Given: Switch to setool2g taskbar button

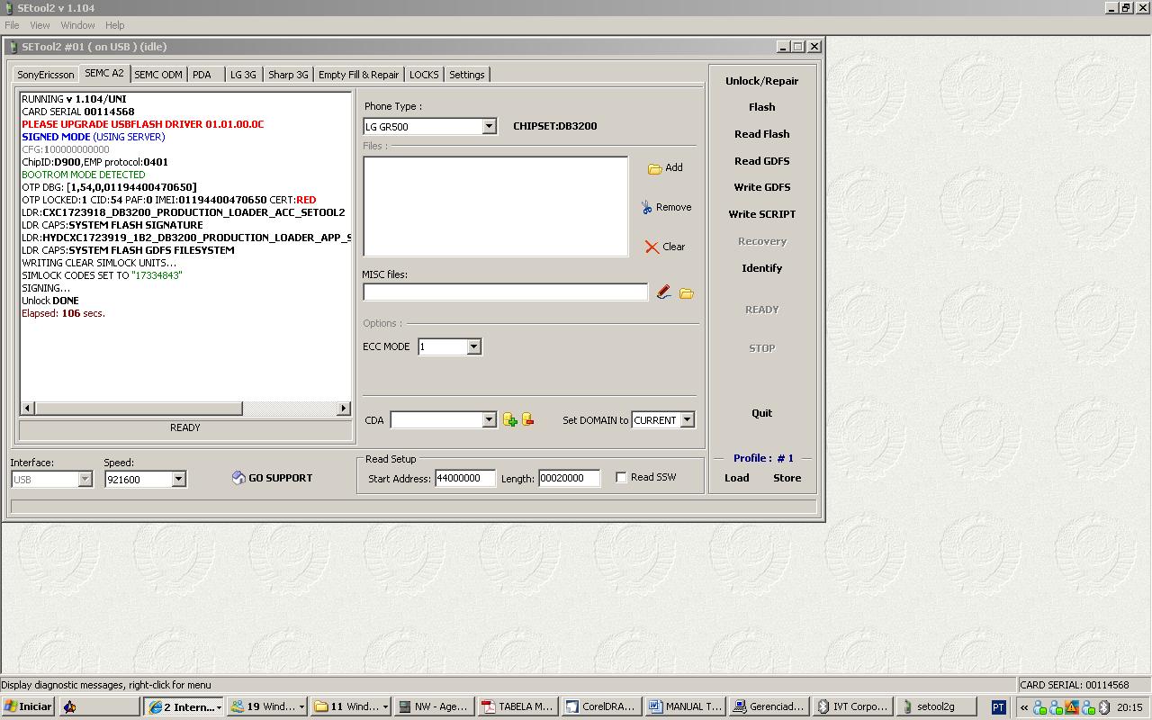Looking at the screenshot, I should point(936,706).
